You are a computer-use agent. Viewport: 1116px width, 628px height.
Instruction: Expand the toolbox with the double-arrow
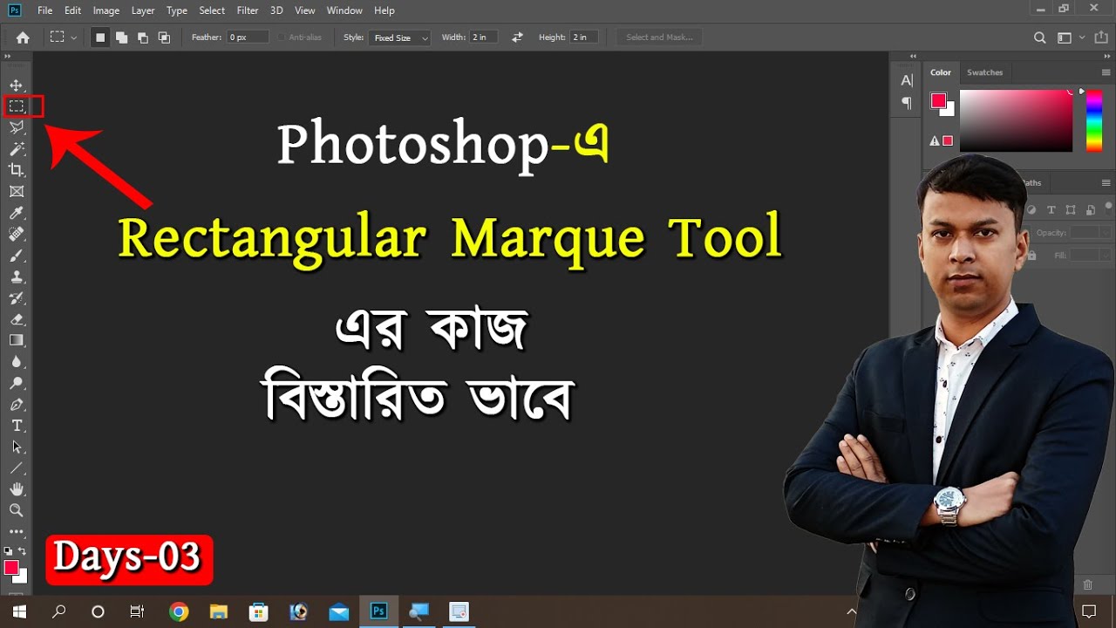pos(8,56)
